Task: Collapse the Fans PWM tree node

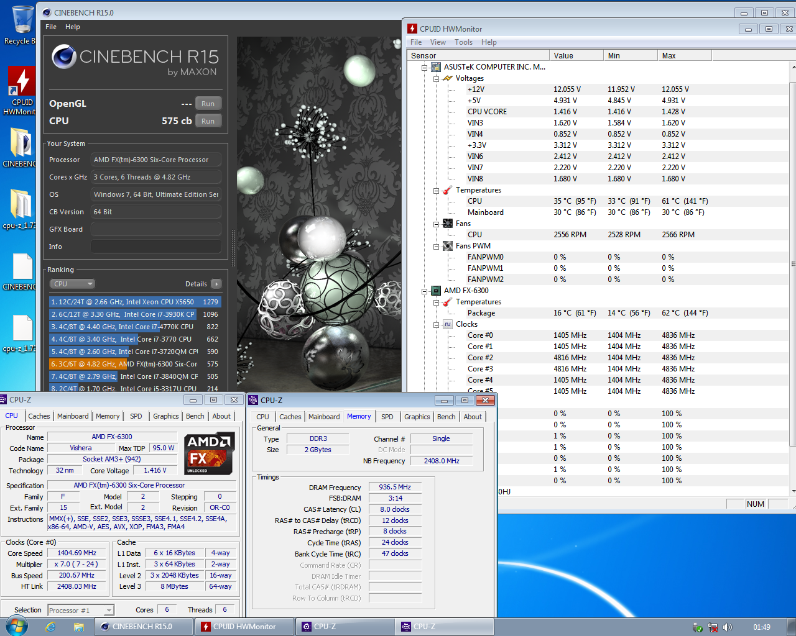Action: tap(436, 247)
